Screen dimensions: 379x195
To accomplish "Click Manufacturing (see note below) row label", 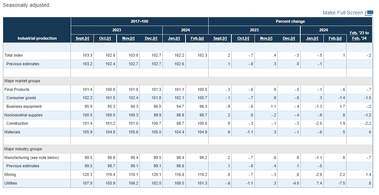I will 32,158.
